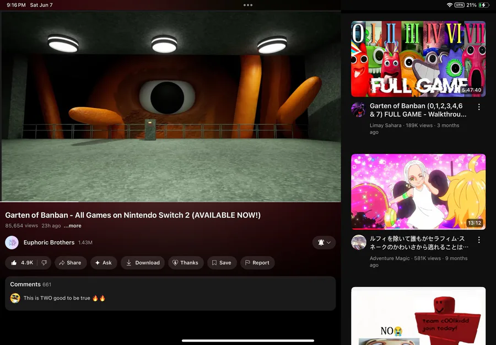The width and height of the screenshot is (496, 345).
Task: Open notification bell dropdown for channel
Action: point(324,242)
